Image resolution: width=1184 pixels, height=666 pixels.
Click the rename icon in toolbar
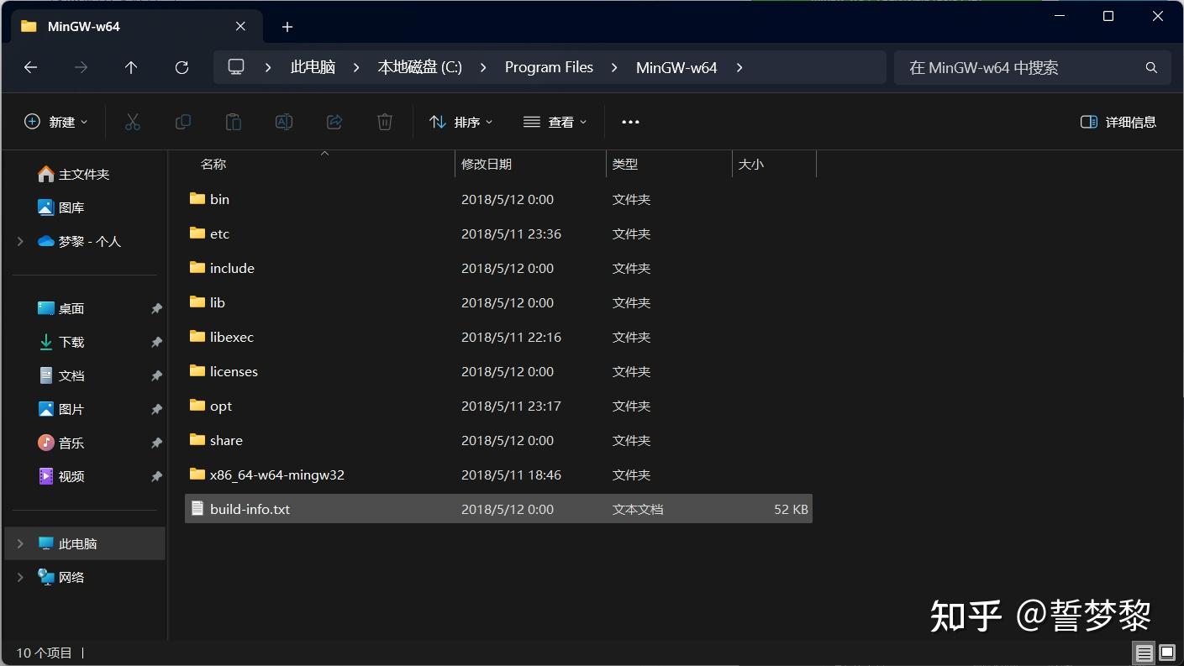click(284, 122)
